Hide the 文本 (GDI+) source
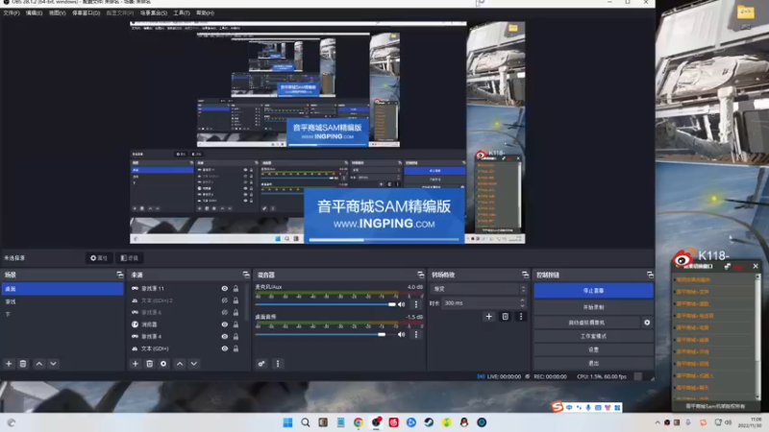Viewport: 769px width, 432px height. coord(225,348)
